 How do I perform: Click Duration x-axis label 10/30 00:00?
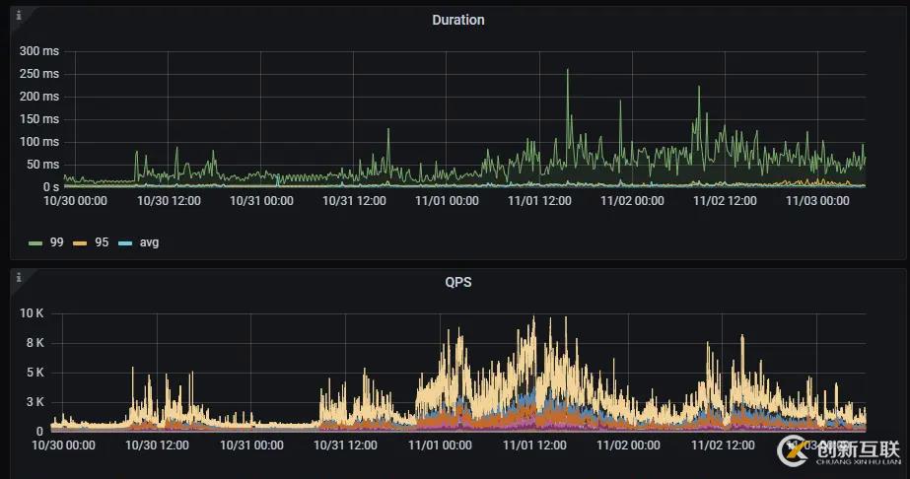(76, 201)
